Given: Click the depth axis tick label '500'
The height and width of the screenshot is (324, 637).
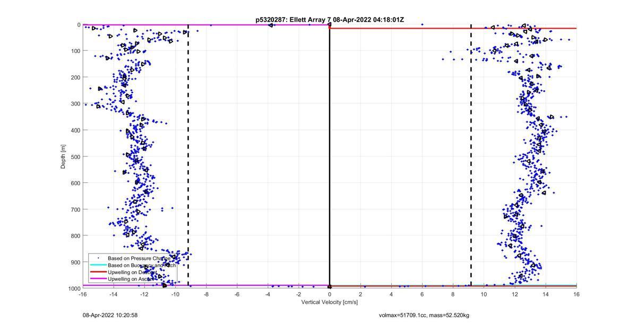Looking at the screenshot, I should pos(75,156).
